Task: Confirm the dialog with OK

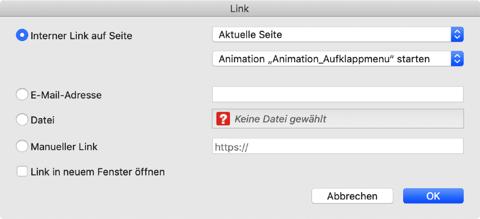Action: coord(433,196)
